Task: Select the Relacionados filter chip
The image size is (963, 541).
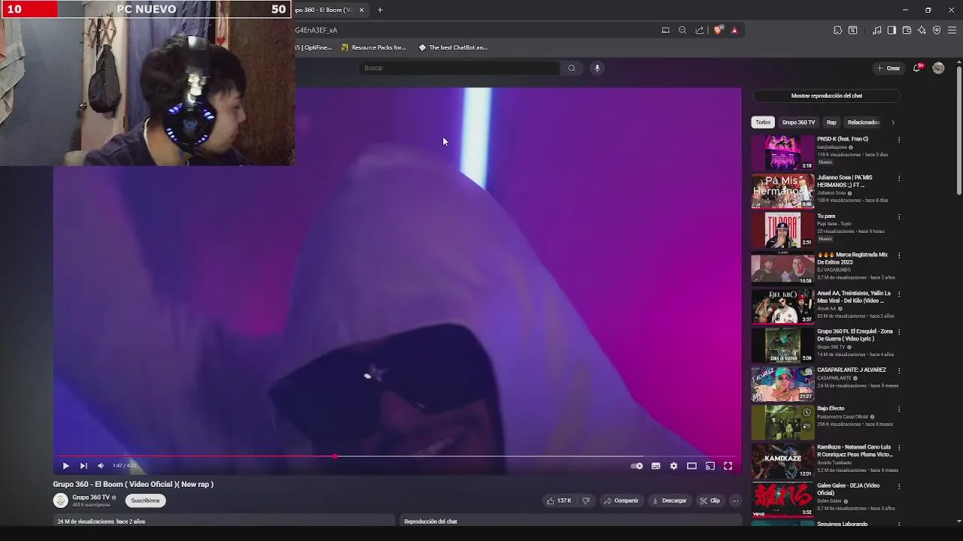Action: [863, 122]
